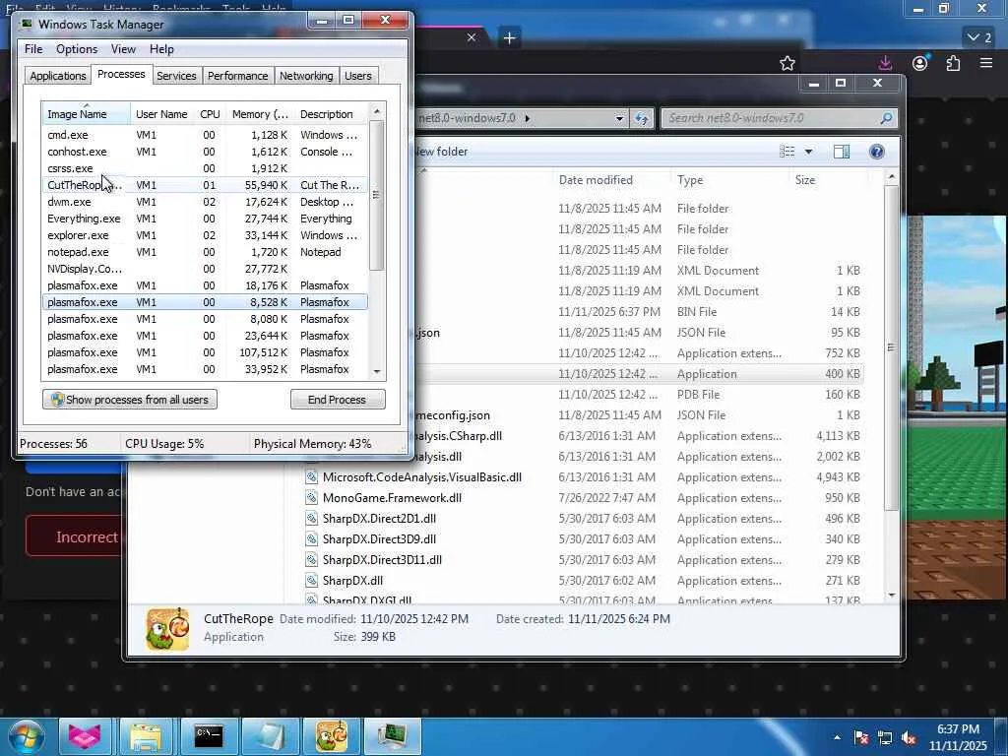Sort processes by Image Name column
The height and width of the screenshot is (756, 1008).
[86, 114]
